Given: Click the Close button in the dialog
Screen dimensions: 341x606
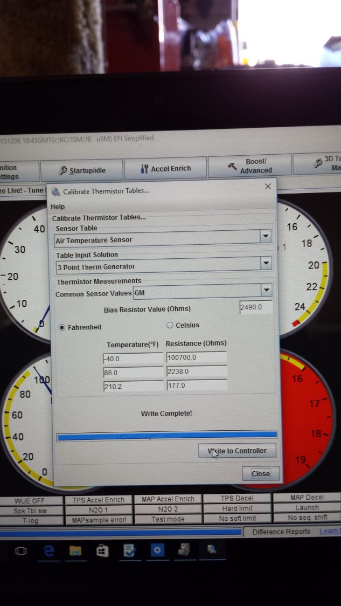Looking at the screenshot, I should tap(261, 473).
